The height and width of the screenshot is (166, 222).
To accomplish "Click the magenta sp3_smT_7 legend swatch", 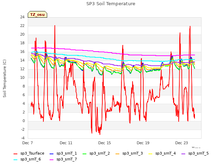I will 52,160.
